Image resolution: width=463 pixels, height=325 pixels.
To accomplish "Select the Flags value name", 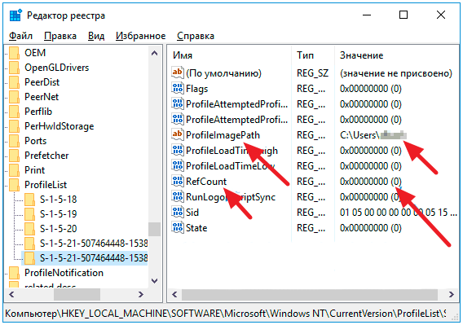I will 197,89.
